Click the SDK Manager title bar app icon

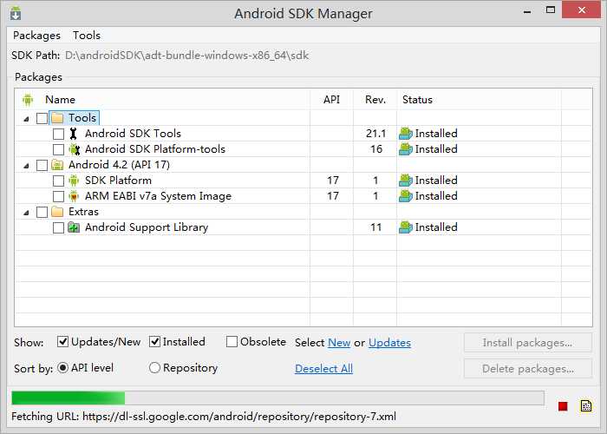click(x=16, y=14)
